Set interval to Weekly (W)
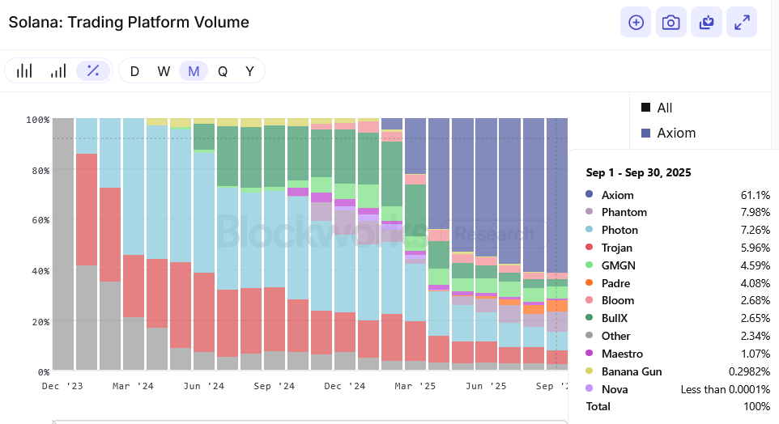 point(164,71)
